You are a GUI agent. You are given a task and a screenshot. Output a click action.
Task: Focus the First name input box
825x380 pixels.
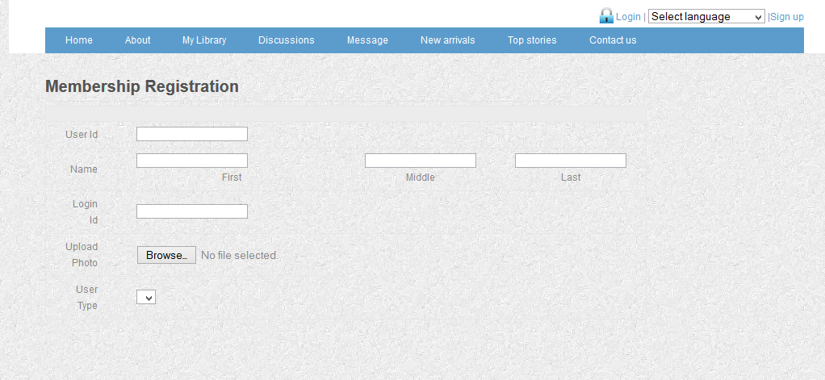pos(192,161)
